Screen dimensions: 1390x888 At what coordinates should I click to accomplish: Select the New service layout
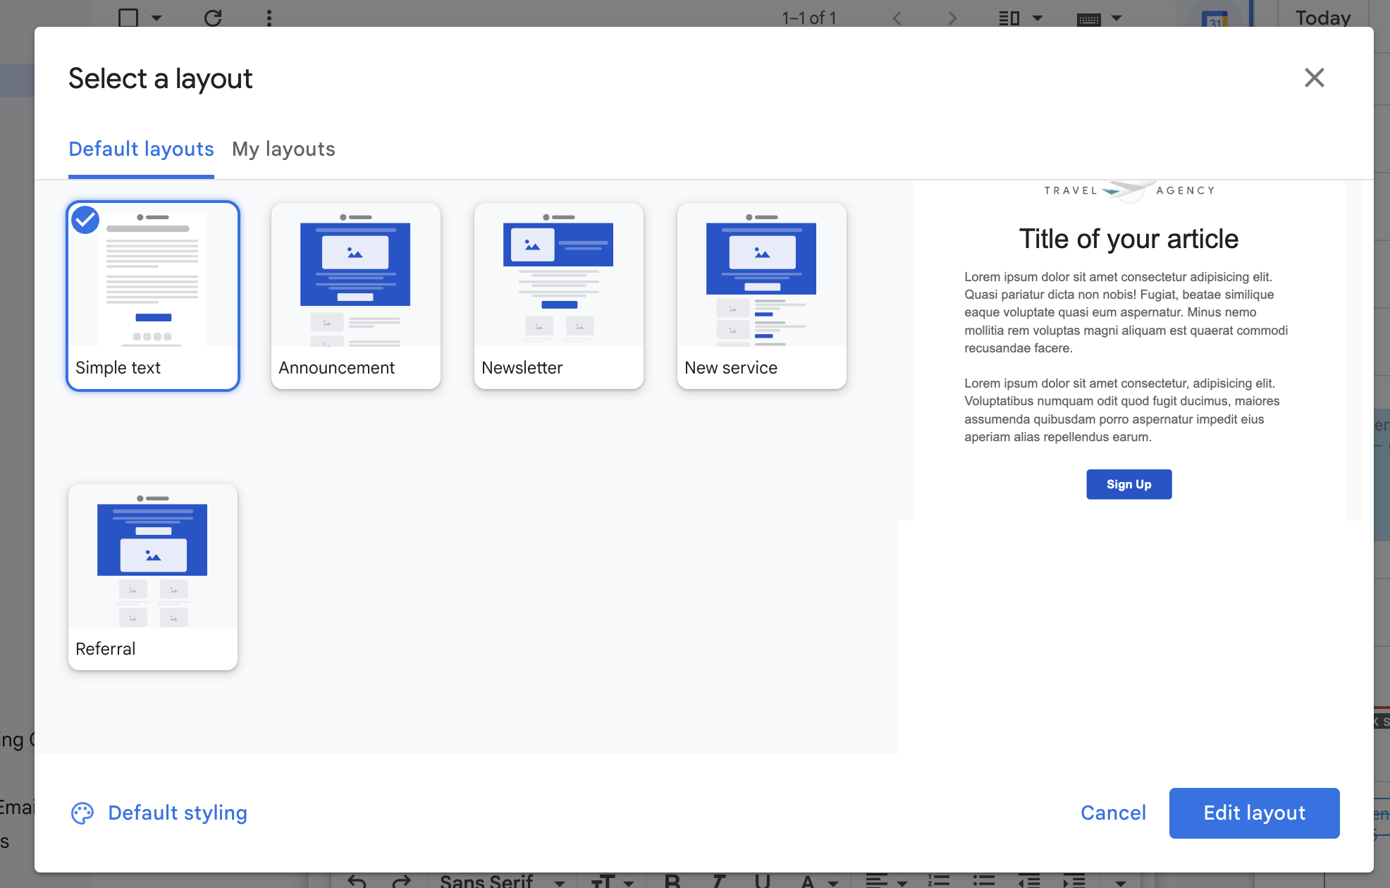tap(762, 296)
